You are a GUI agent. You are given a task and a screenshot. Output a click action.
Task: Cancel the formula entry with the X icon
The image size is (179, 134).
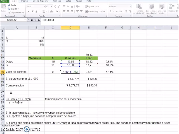(x=32, y=20)
